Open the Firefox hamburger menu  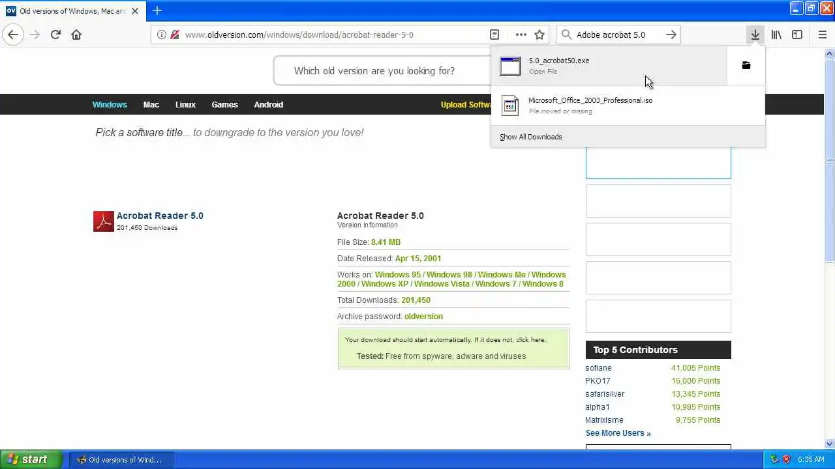822,35
